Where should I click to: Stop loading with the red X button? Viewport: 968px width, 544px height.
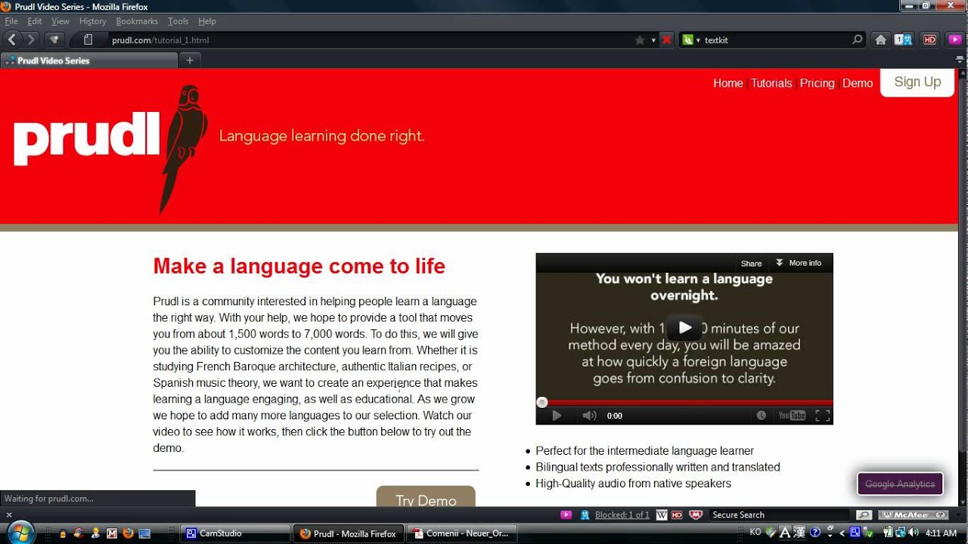[666, 40]
